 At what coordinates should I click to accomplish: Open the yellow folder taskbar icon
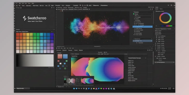coord(94,89)
